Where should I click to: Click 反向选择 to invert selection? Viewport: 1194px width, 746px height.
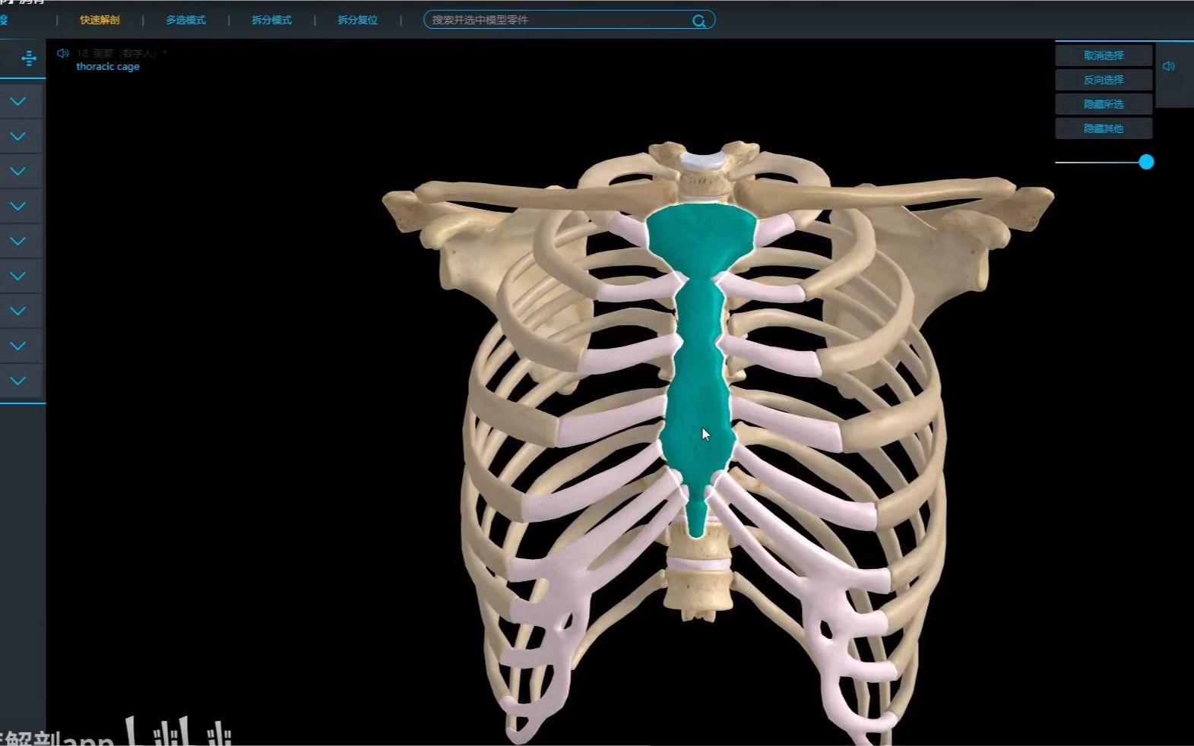point(1104,80)
